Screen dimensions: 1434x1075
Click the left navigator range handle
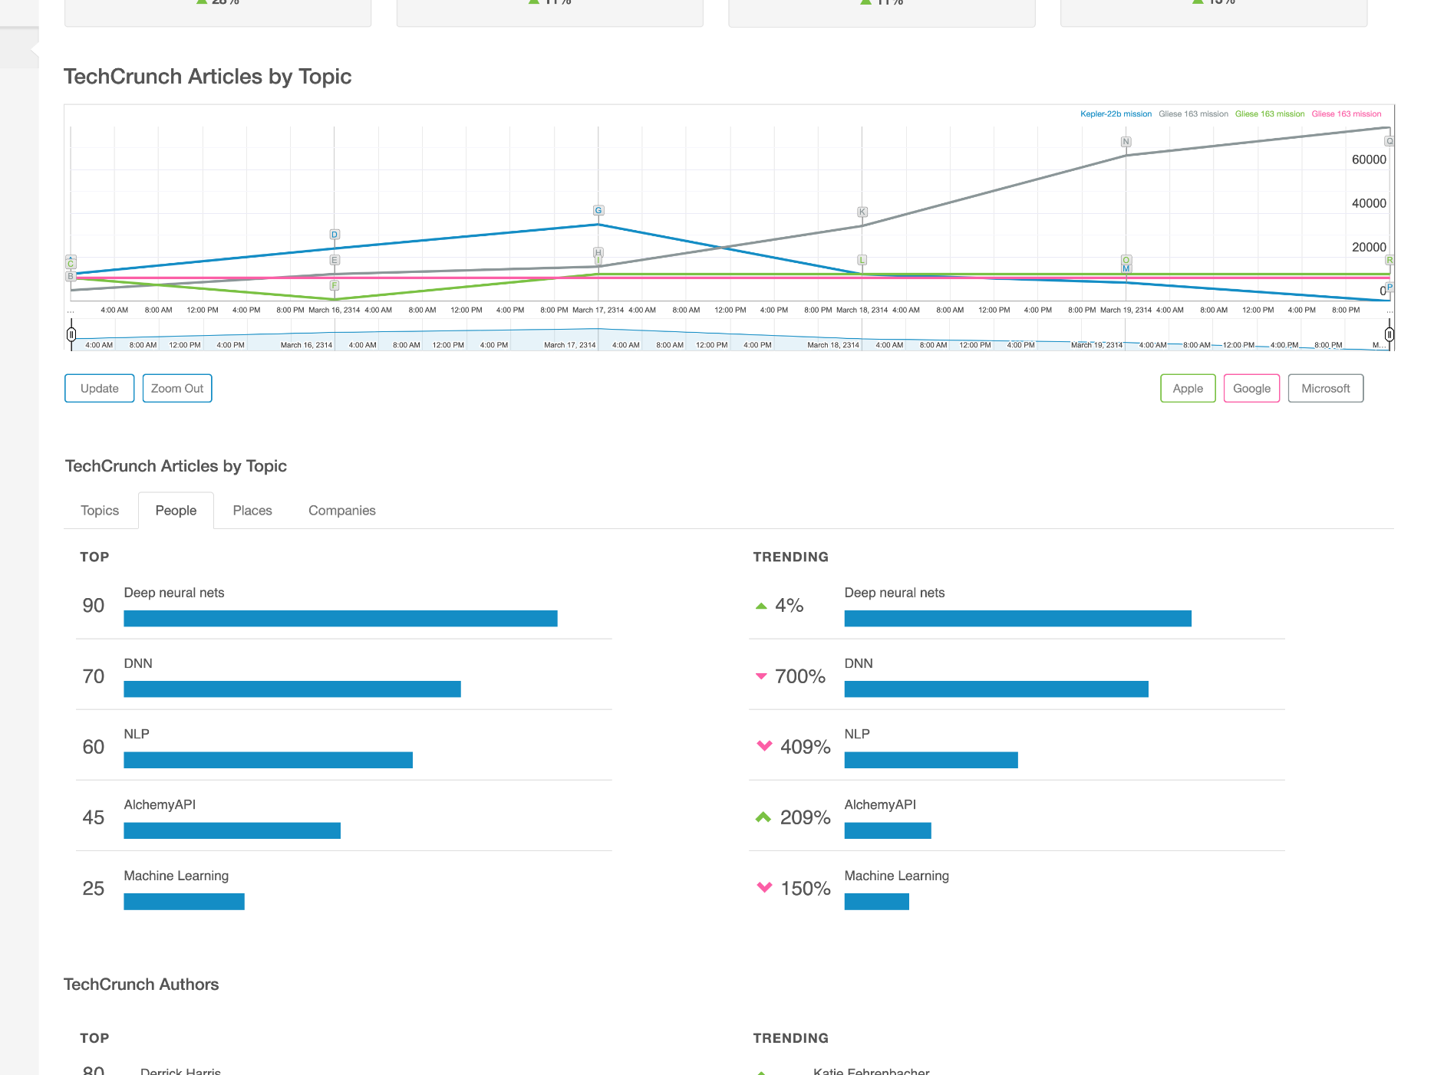[71, 335]
